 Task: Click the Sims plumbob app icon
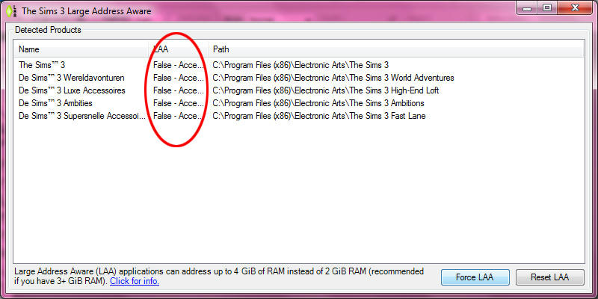coord(10,11)
